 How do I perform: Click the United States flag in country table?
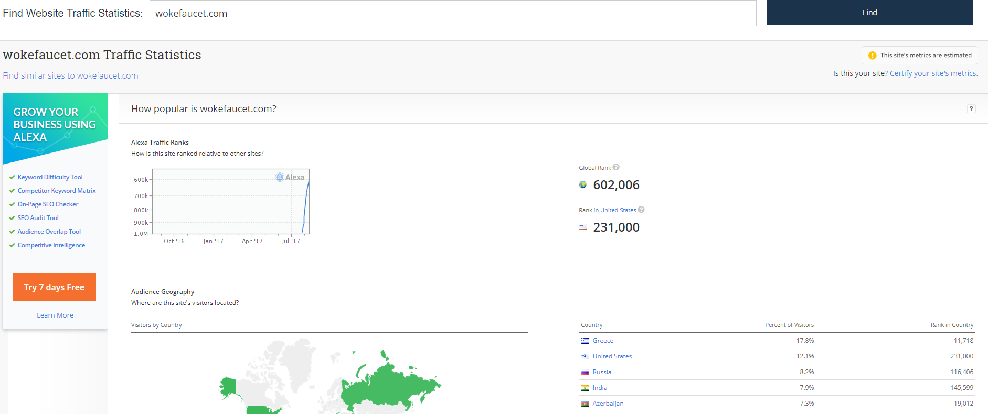point(585,356)
